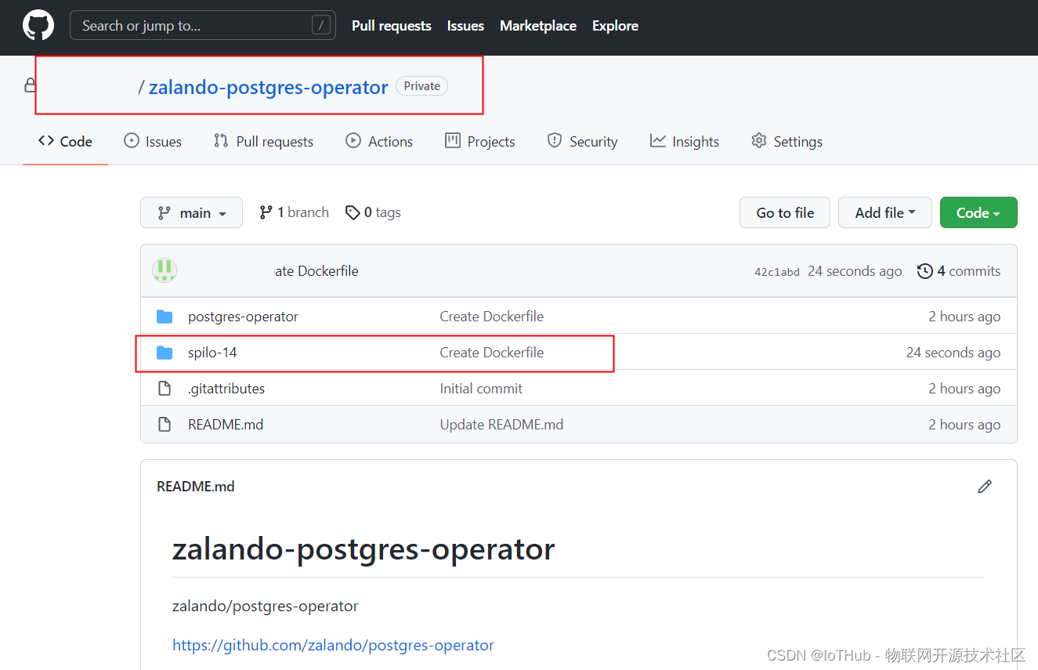Open the github.com/zalando/postgres-operator URL link
The image size is (1038, 670).
[333, 645]
